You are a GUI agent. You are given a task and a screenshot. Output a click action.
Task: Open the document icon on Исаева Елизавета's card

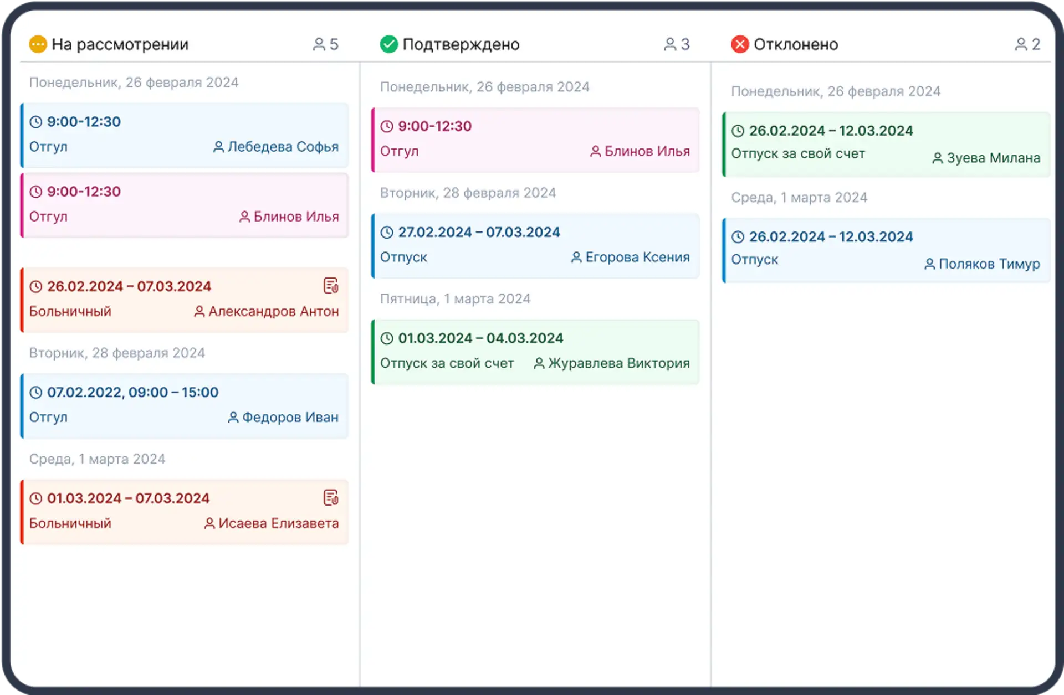click(x=331, y=498)
